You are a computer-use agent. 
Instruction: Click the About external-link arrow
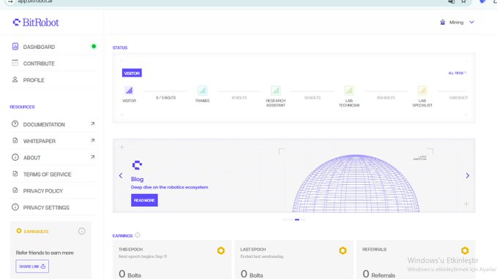pos(92,157)
